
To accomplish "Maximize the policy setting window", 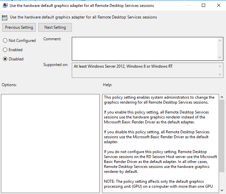I will (x=203, y=5).
